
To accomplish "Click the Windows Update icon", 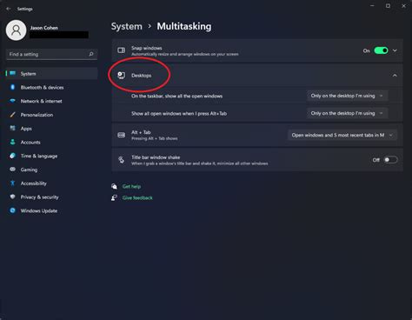I will tap(13, 210).
